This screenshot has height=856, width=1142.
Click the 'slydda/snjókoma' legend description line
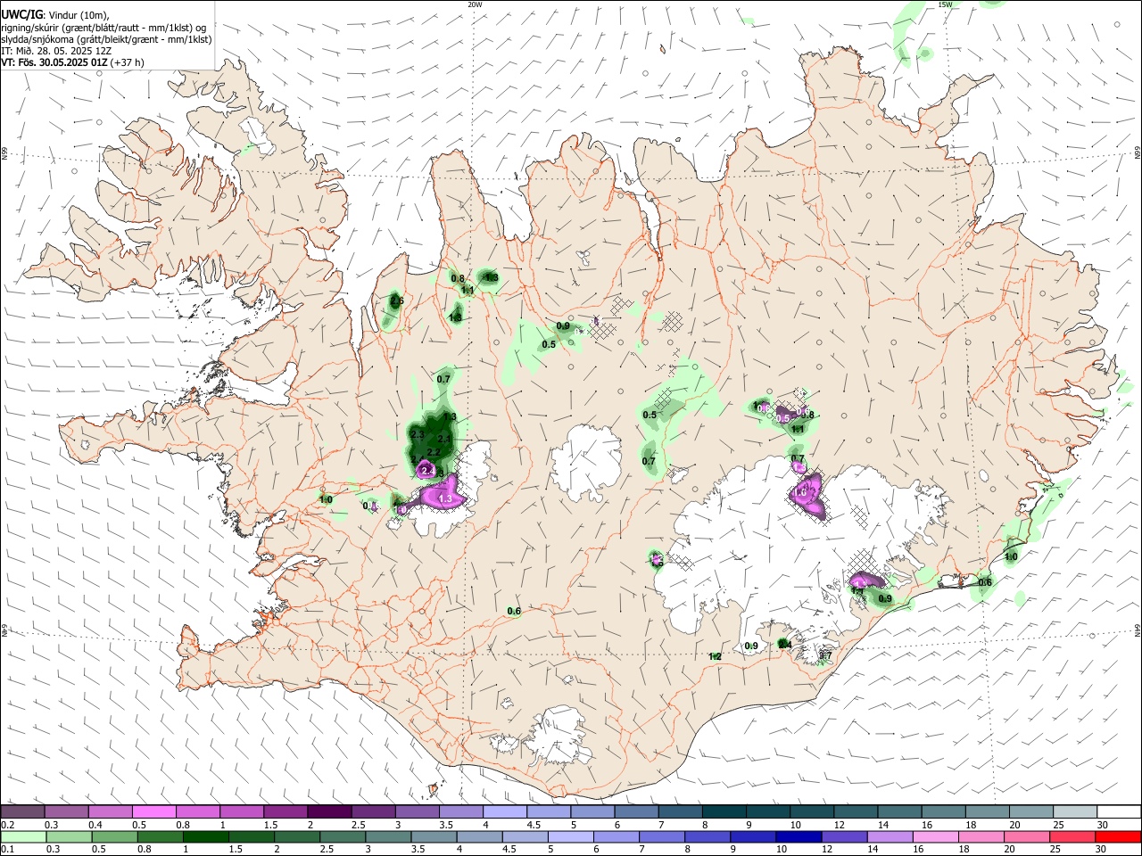106,39
